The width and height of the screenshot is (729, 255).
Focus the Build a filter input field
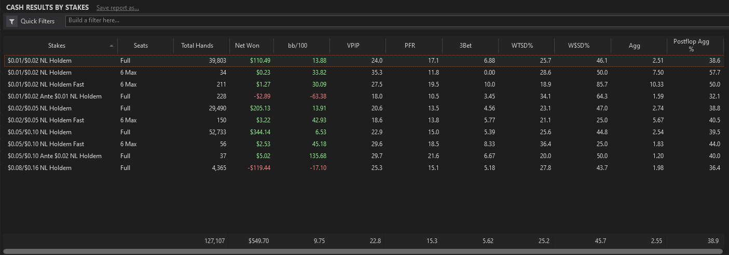point(397,21)
